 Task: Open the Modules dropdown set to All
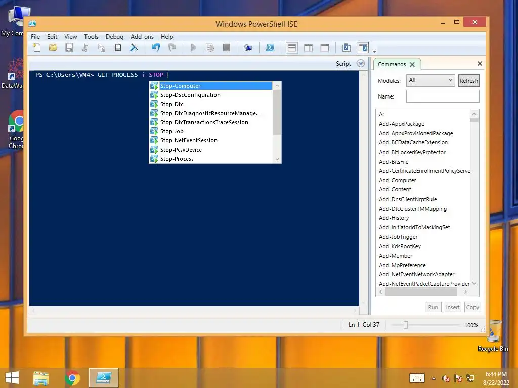(x=430, y=80)
